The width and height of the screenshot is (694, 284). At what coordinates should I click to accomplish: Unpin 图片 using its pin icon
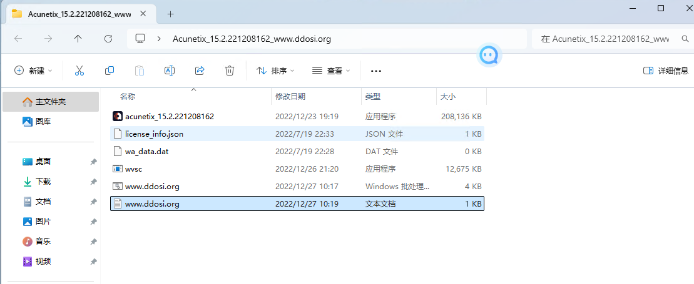coord(93,222)
